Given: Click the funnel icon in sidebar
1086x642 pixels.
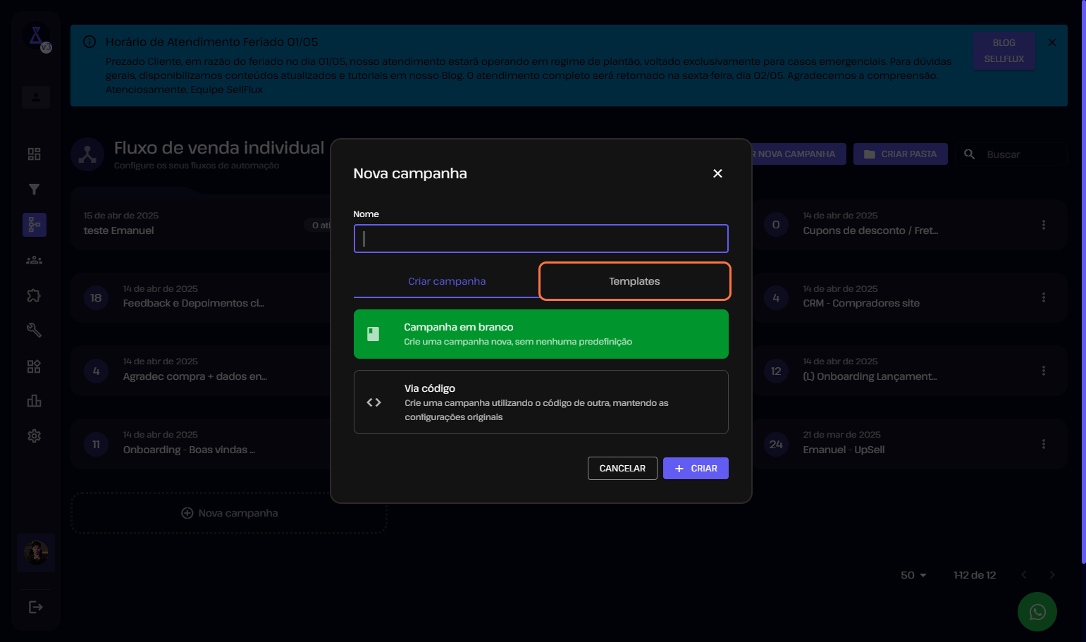Looking at the screenshot, I should click(34, 189).
